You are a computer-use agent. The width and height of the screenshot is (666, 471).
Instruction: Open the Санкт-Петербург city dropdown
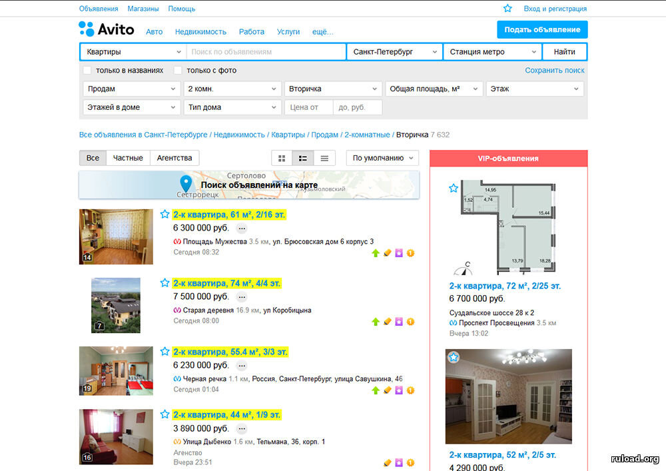click(x=394, y=52)
